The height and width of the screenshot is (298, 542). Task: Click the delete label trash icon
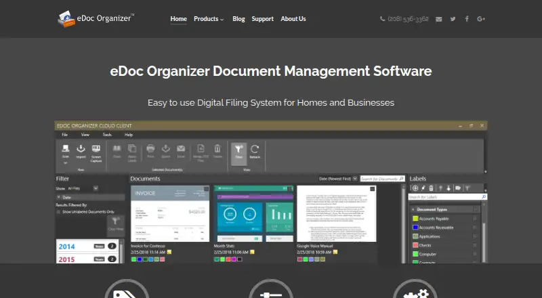(x=431, y=188)
